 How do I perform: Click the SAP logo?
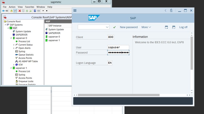tap(94, 18)
